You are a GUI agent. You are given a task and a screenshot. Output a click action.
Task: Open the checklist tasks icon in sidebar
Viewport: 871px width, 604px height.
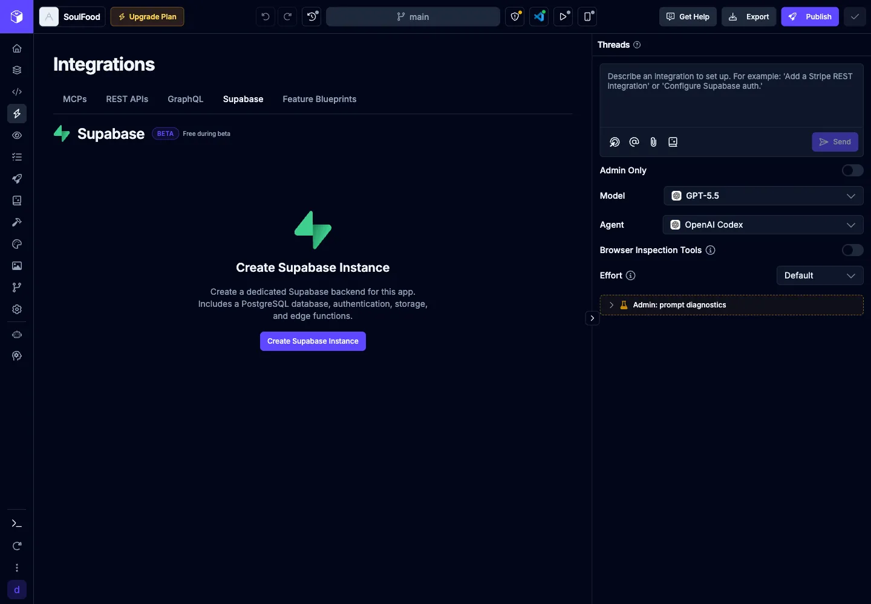tap(17, 157)
